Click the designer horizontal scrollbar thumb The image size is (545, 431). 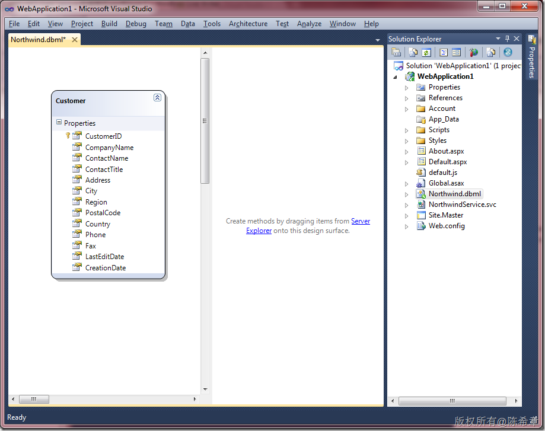point(34,399)
